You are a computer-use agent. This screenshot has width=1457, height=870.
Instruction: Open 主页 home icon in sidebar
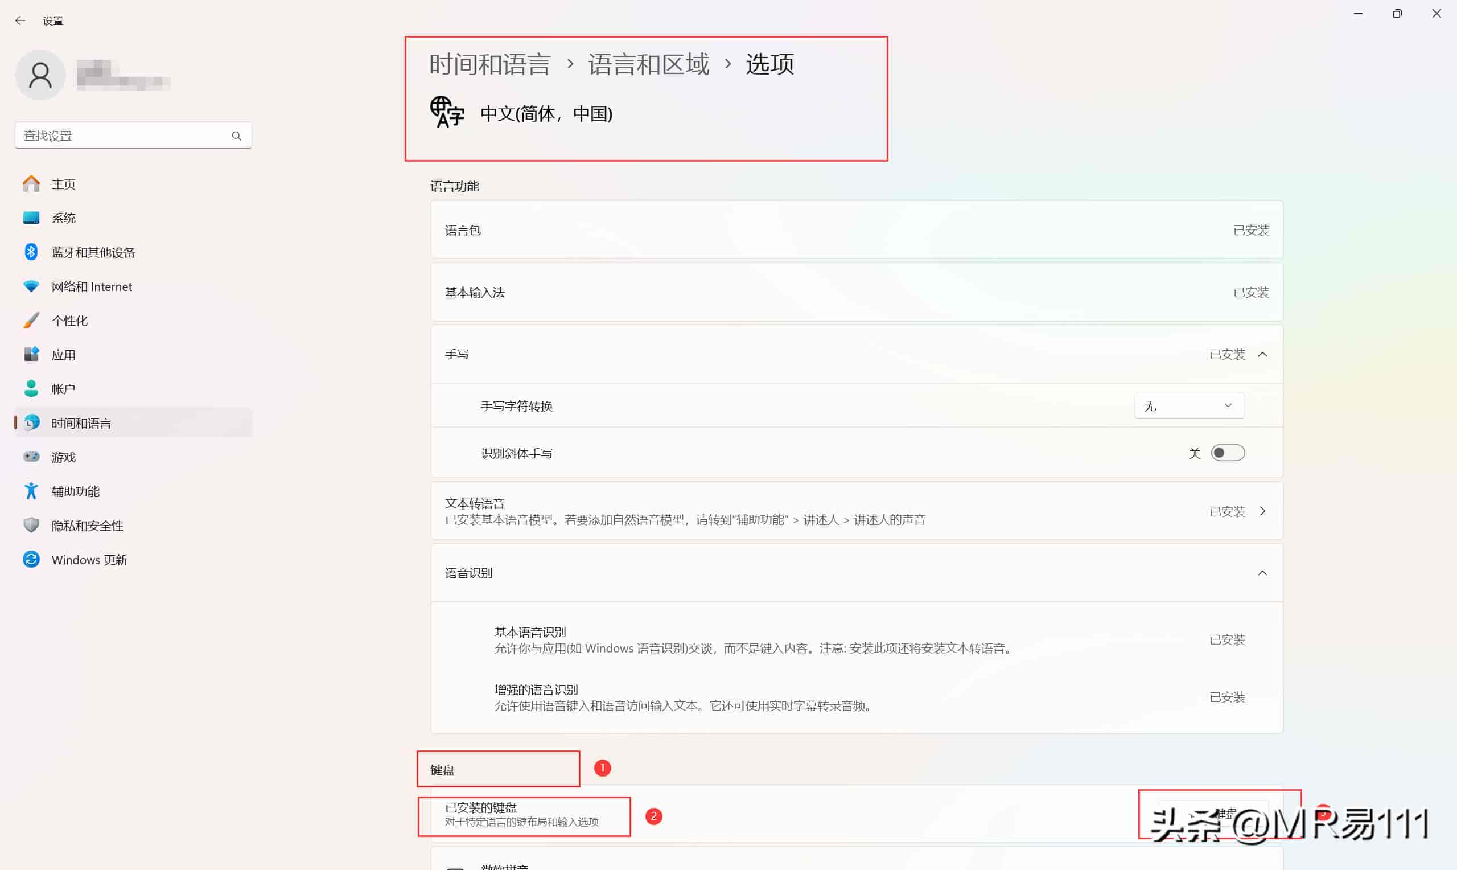pyautogui.click(x=31, y=184)
